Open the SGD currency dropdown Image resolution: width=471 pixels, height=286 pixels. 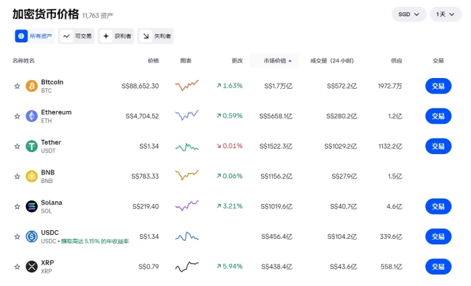point(408,14)
